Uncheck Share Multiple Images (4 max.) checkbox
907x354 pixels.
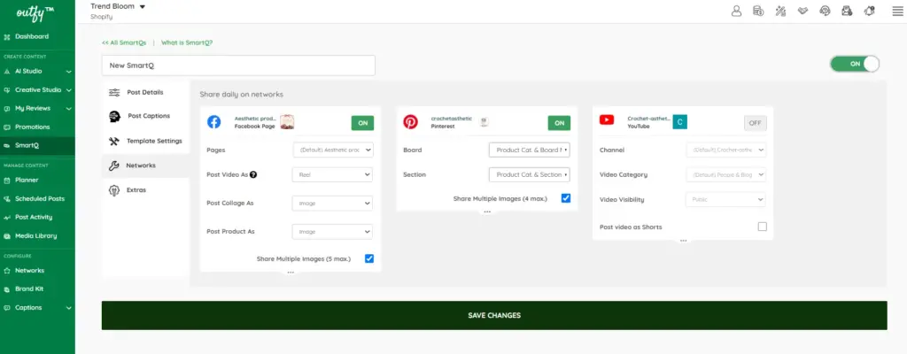pos(566,198)
